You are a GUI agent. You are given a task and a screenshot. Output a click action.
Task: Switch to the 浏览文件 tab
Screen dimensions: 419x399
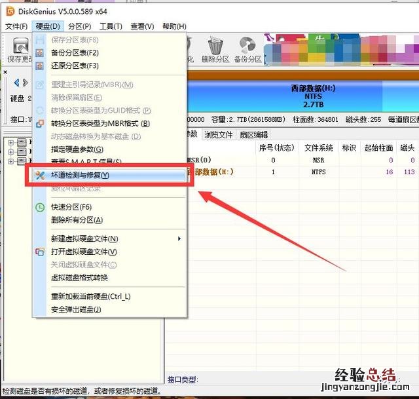(218, 135)
